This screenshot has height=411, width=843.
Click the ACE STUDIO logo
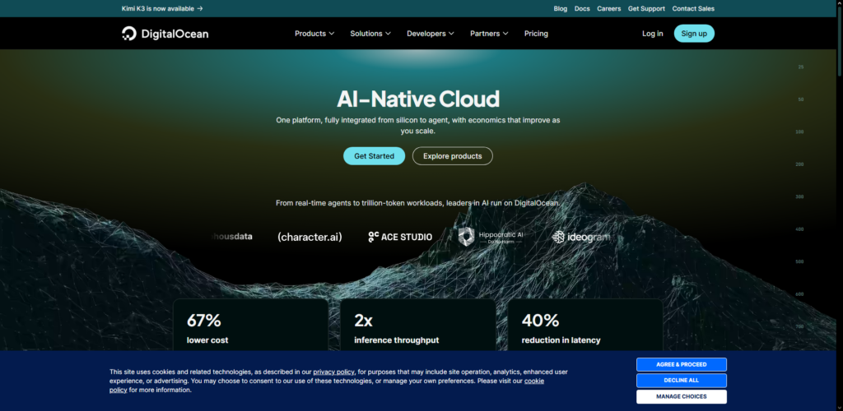(400, 237)
